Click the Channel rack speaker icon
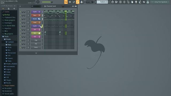This screenshot has width=171, height=96. tap(45, 6)
